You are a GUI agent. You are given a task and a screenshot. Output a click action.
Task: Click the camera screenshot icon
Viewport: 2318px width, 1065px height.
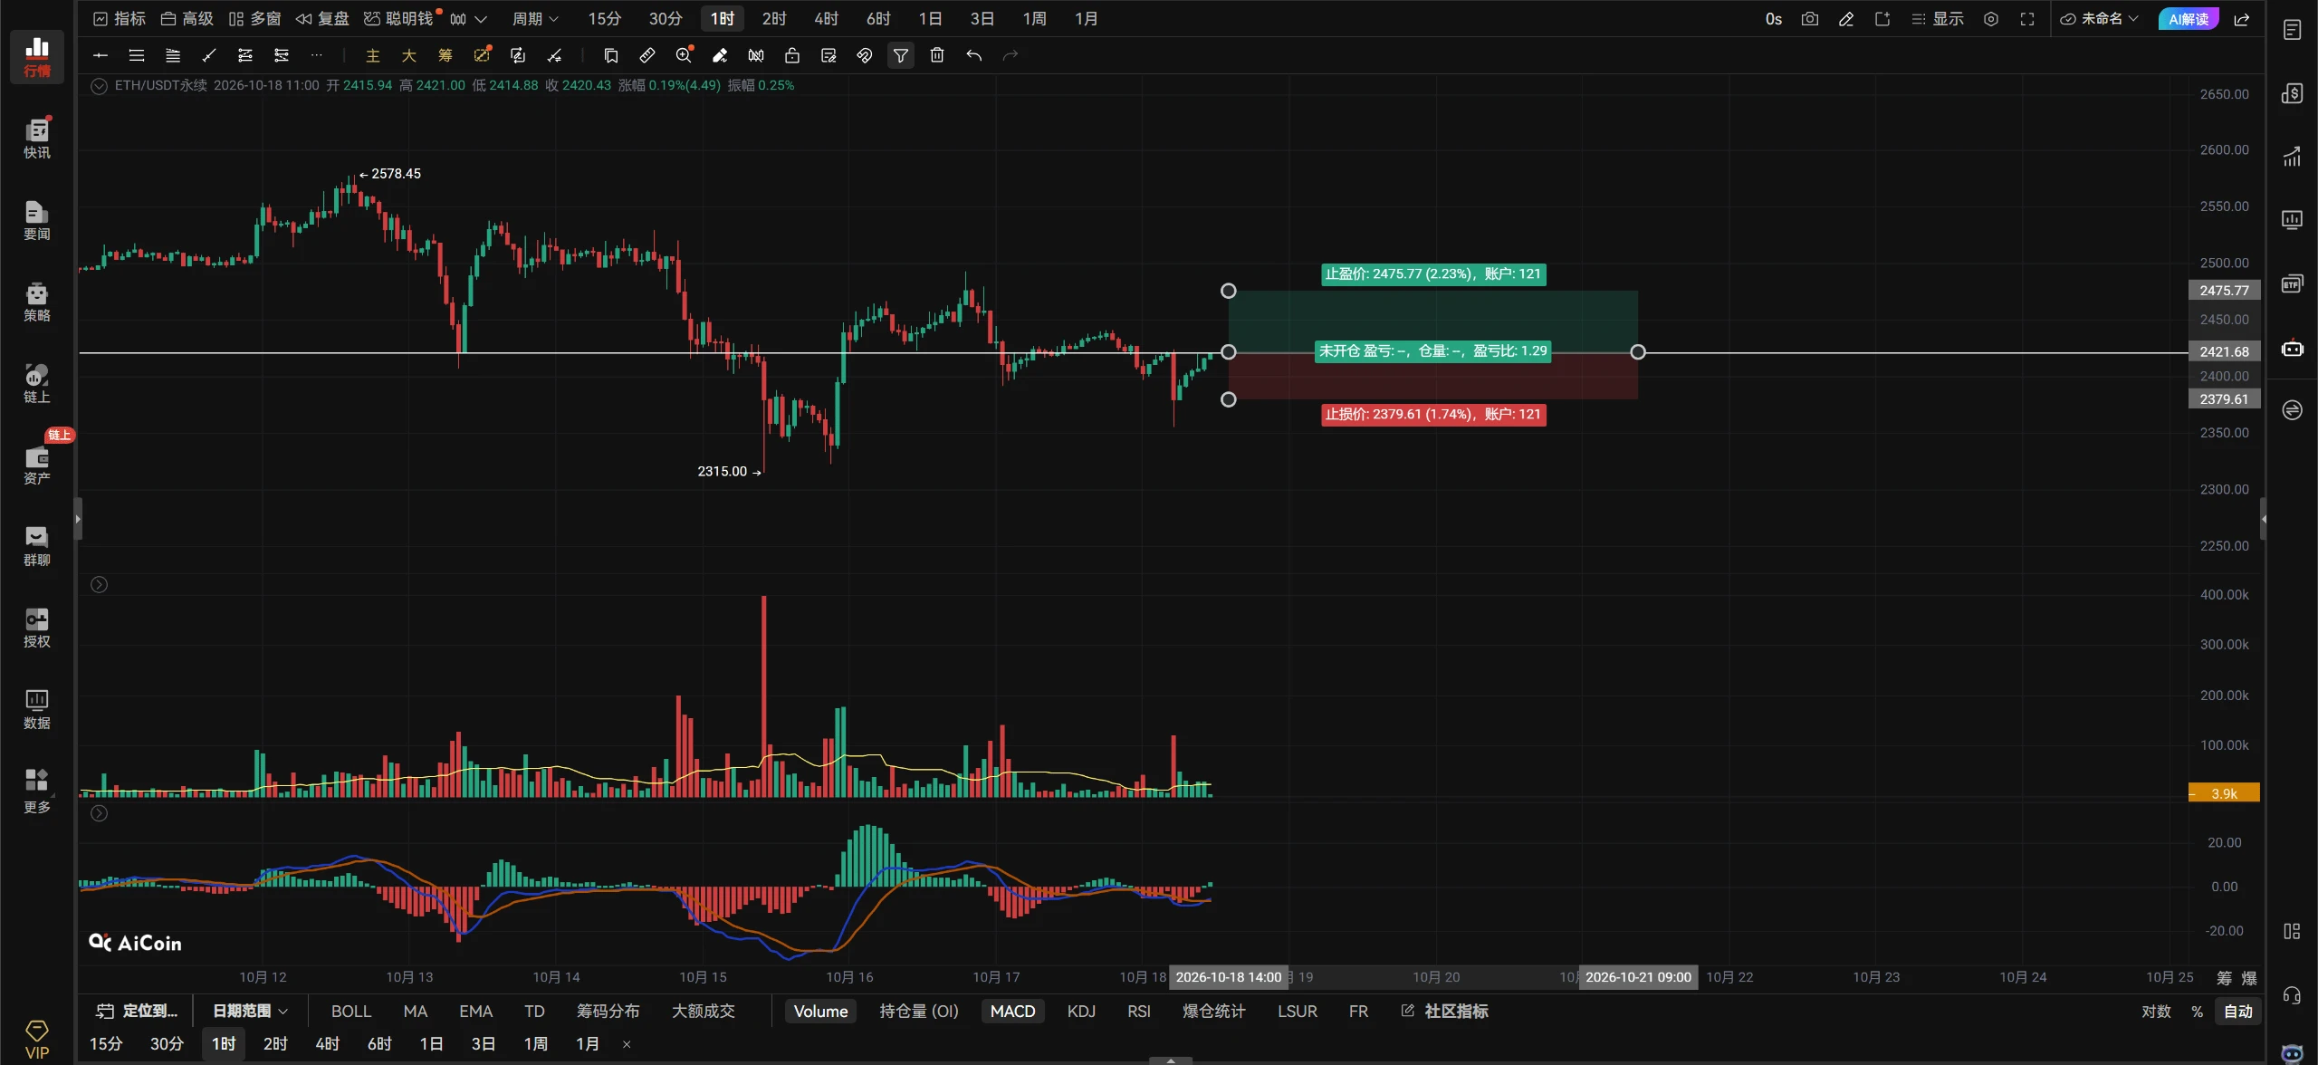pos(1810,19)
